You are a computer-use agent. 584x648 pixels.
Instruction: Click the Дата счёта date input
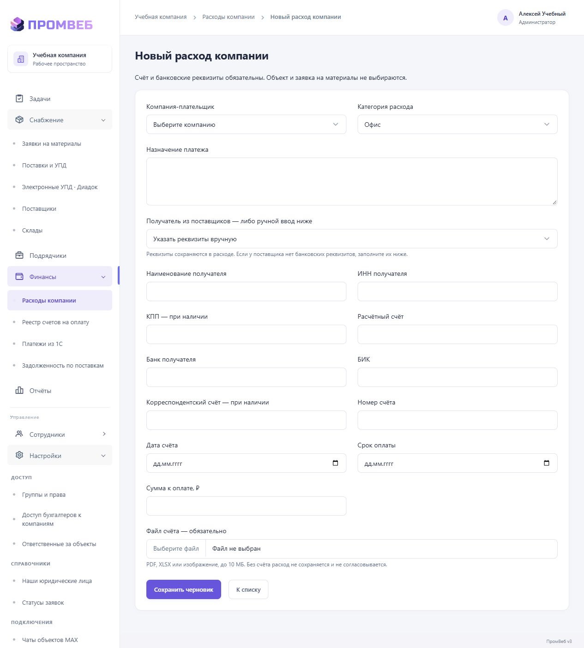pyautogui.click(x=247, y=463)
